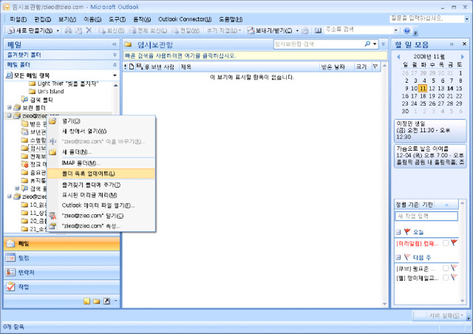The image size is (473, 334).
Task: Close the To-Do Bar (할 일 모음)
Action: click(x=464, y=44)
